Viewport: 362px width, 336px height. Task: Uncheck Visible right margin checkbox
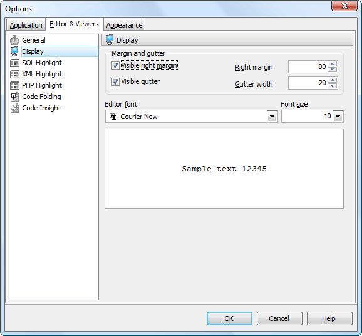click(115, 65)
